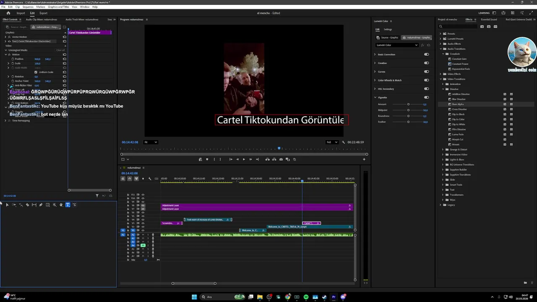The image size is (537, 302).
Task: Toggle Uniform Scale checkbox
Action: point(36,72)
